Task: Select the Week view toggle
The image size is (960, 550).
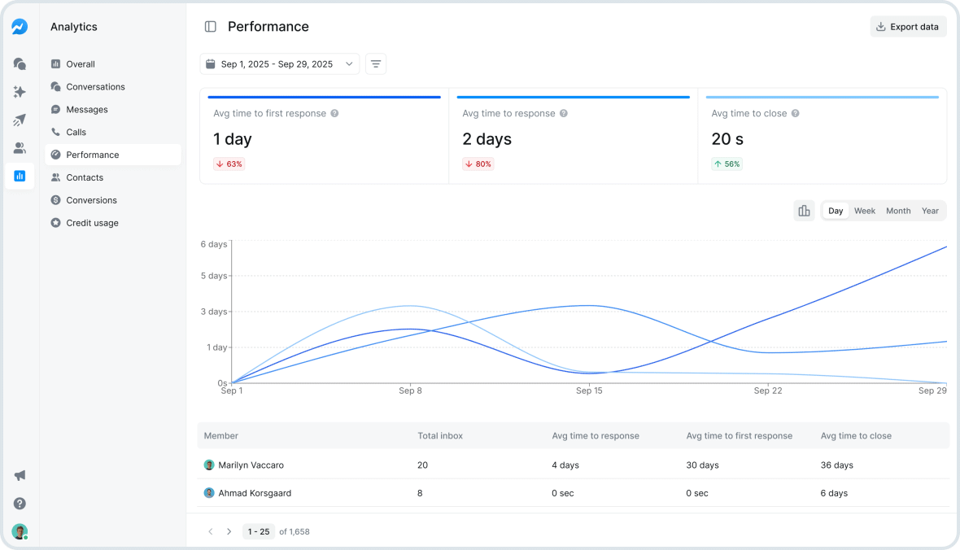Action: 864,210
